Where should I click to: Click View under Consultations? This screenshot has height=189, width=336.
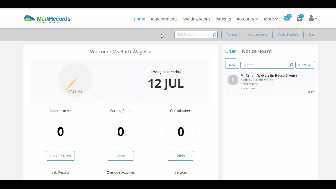pos(181,156)
